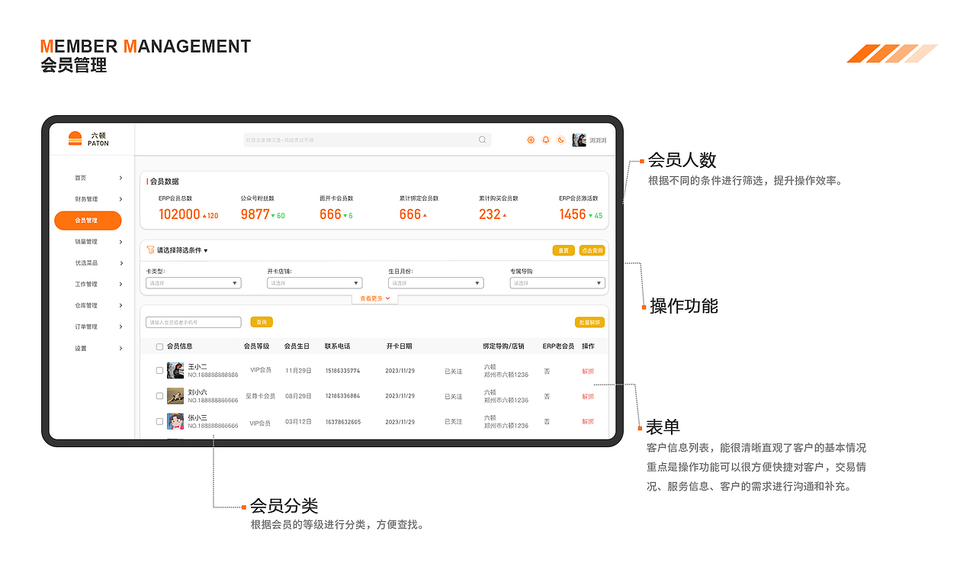Click username 浏浏浏 in header
The width and height of the screenshot is (976, 573).
point(598,140)
